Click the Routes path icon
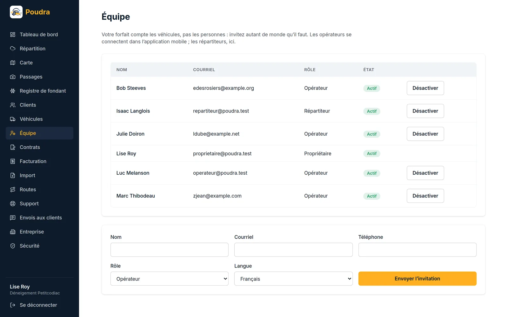The image size is (508, 317). pos(13,190)
